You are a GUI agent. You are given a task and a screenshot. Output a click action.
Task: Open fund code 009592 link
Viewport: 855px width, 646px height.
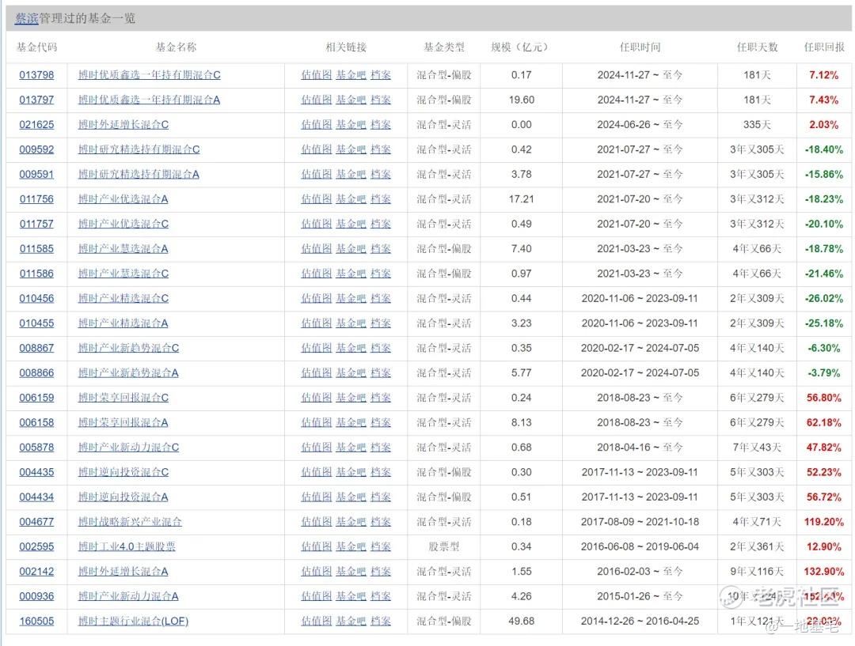36,149
